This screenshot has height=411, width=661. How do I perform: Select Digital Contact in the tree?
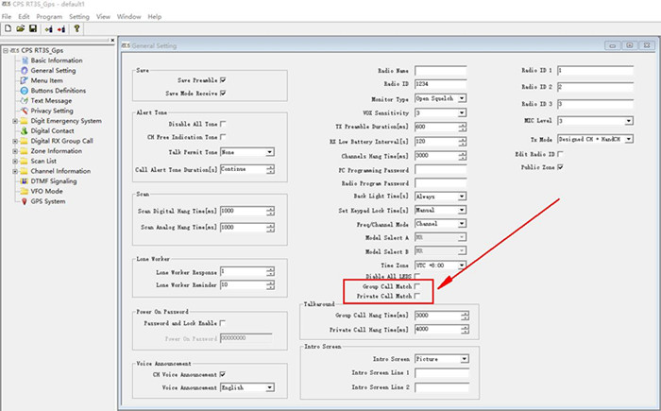click(x=53, y=130)
